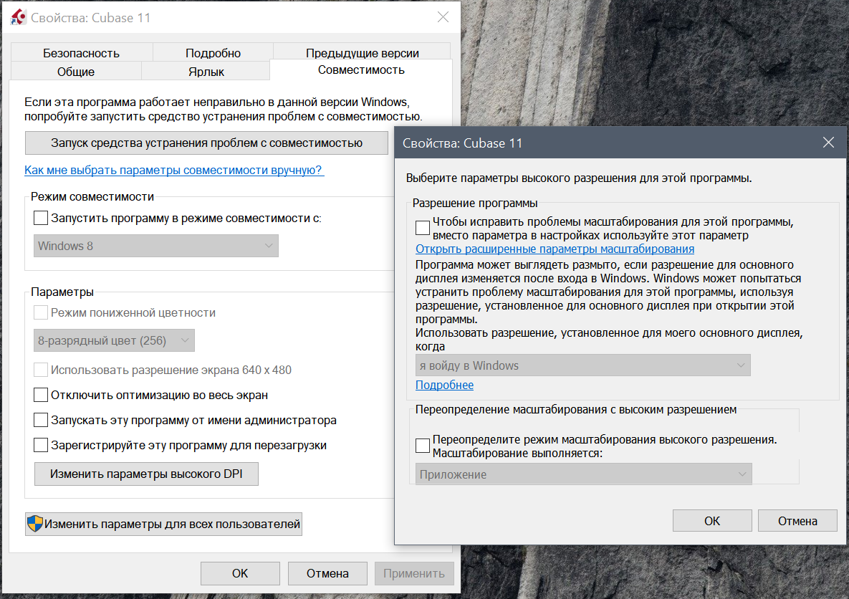The width and height of the screenshot is (849, 599).
Task: Click the Разрешение программы group label
Action: pos(475,203)
